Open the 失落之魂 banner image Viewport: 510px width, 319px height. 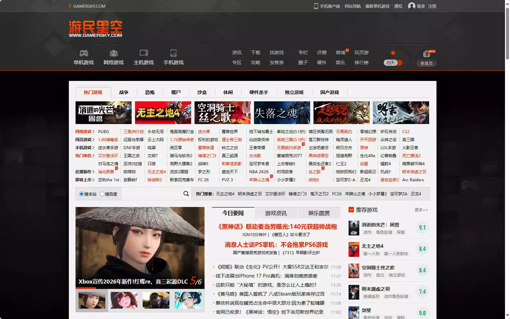click(x=282, y=113)
